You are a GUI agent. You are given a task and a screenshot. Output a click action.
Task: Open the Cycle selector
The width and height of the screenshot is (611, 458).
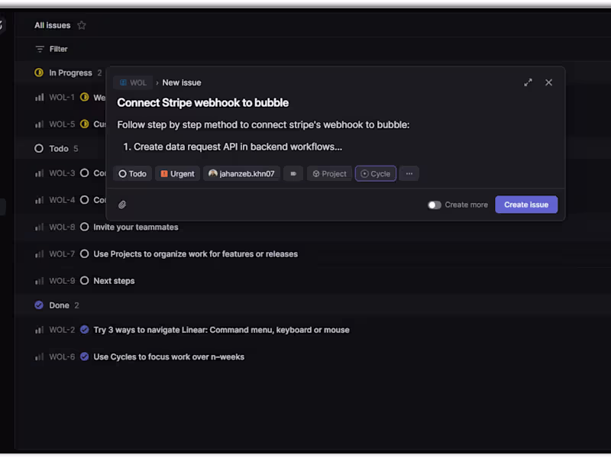375,174
